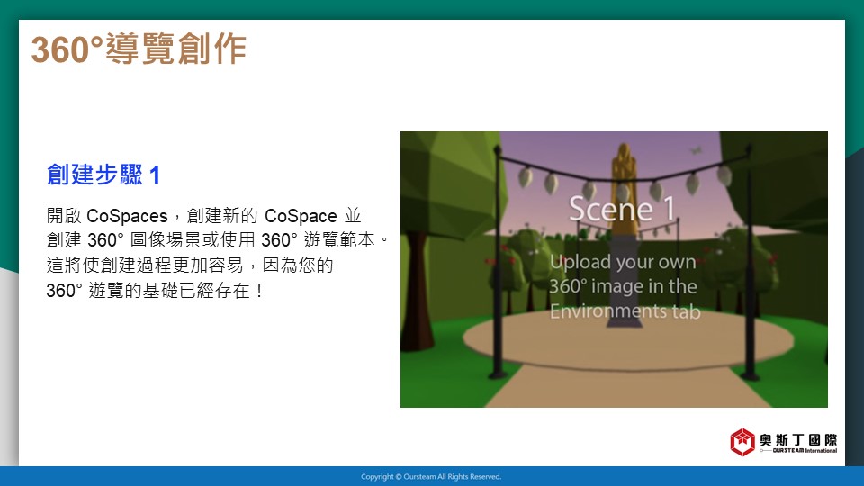Click the line starting with 開啟 CoSpaces
Image resolution: width=864 pixels, height=486 pixels.
coord(204,215)
